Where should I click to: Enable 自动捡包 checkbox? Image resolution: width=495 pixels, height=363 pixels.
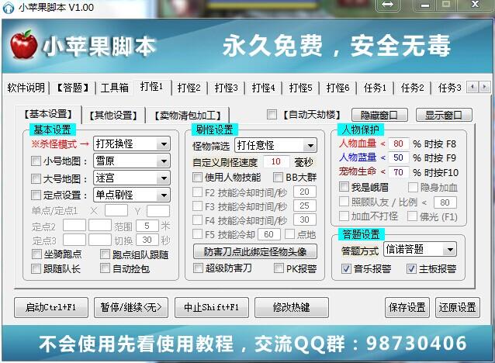(105, 268)
